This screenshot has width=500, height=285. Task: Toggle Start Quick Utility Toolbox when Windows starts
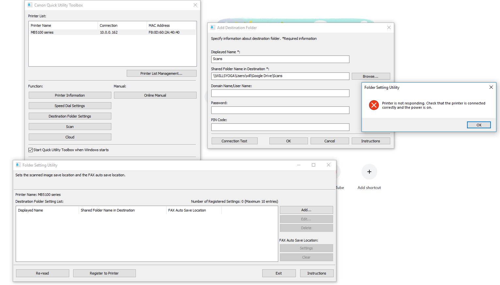[x=30, y=150]
